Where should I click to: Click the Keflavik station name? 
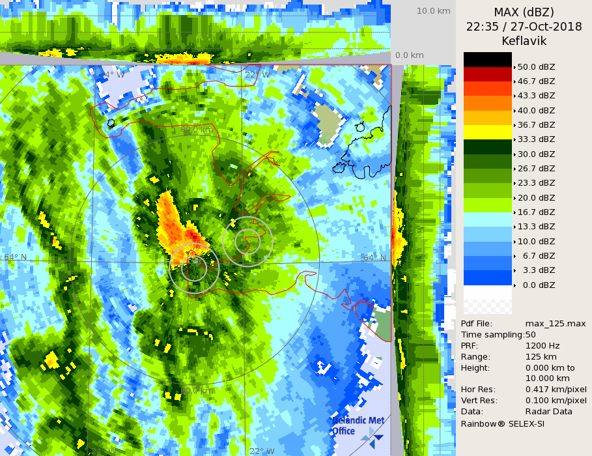[x=524, y=41]
